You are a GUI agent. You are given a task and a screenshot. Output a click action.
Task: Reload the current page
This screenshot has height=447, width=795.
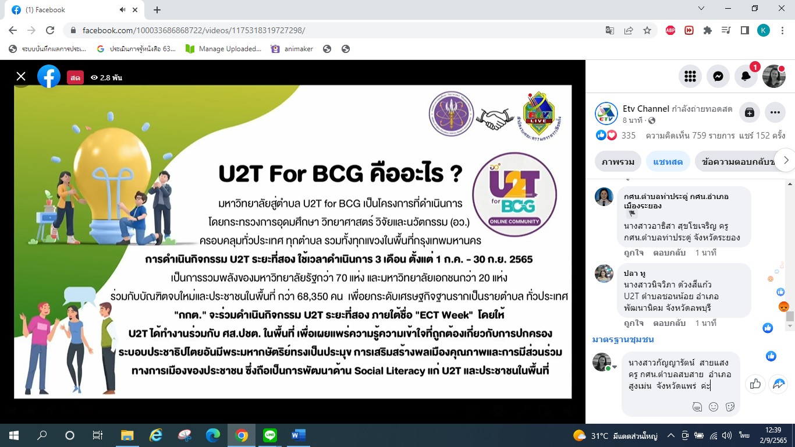(x=50, y=30)
